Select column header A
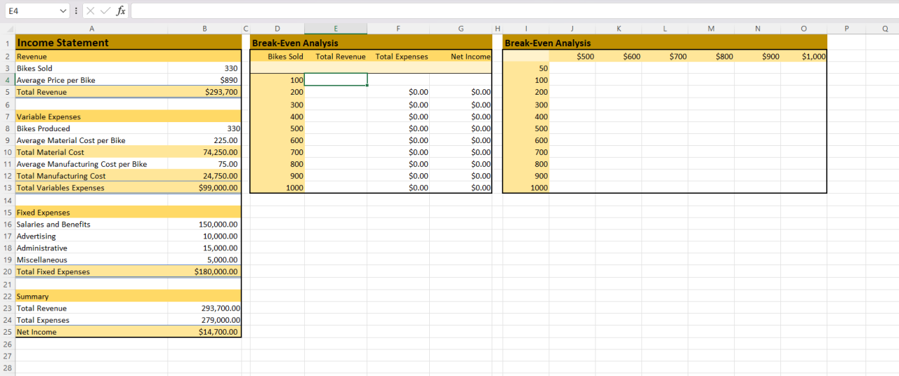 click(x=91, y=29)
